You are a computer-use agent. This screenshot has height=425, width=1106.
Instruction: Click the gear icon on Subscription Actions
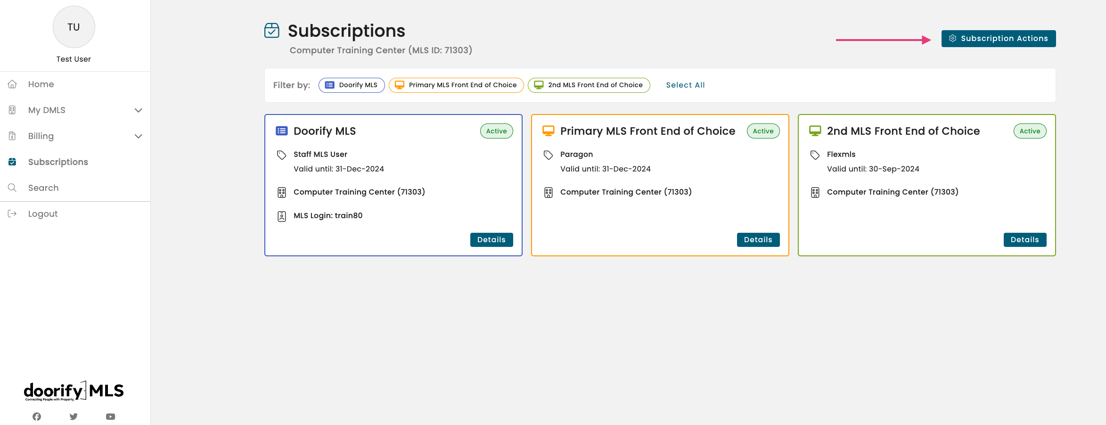952,38
